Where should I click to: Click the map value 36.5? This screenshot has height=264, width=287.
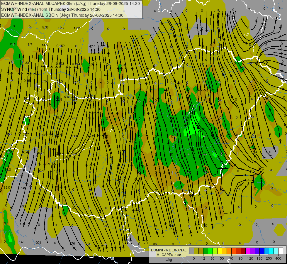156,244
